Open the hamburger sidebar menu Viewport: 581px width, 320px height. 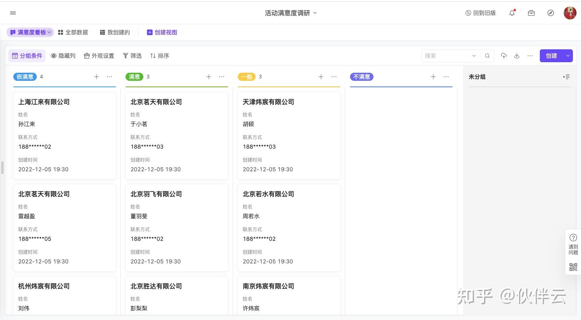tap(13, 13)
